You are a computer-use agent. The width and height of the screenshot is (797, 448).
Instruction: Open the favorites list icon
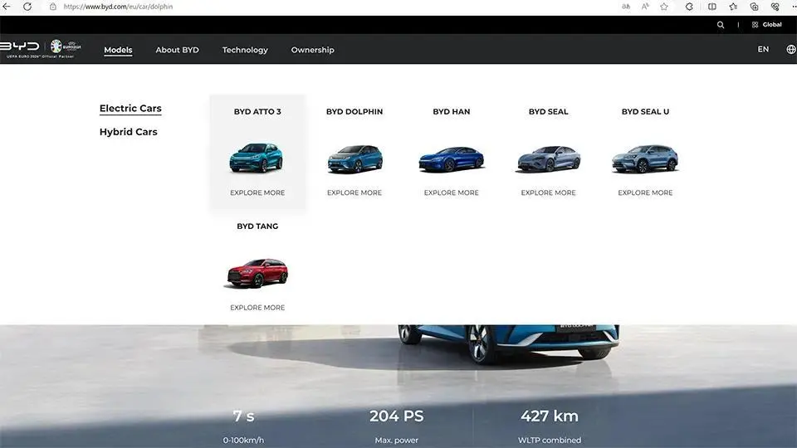point(733,7)
